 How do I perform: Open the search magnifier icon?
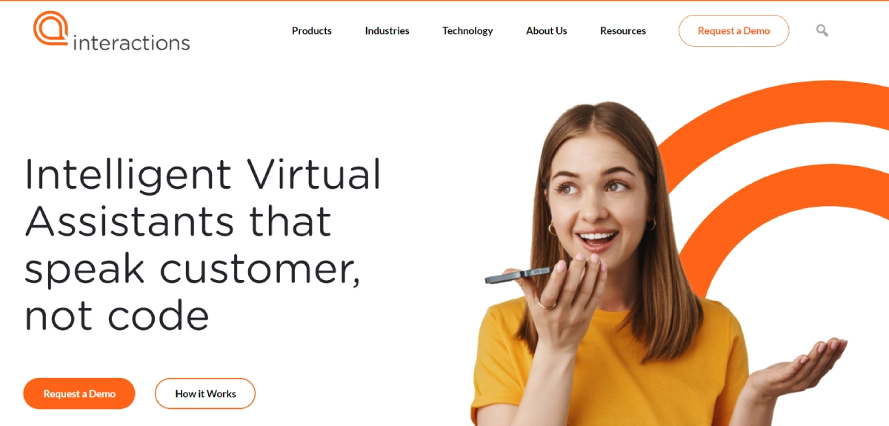click(822, 30)
